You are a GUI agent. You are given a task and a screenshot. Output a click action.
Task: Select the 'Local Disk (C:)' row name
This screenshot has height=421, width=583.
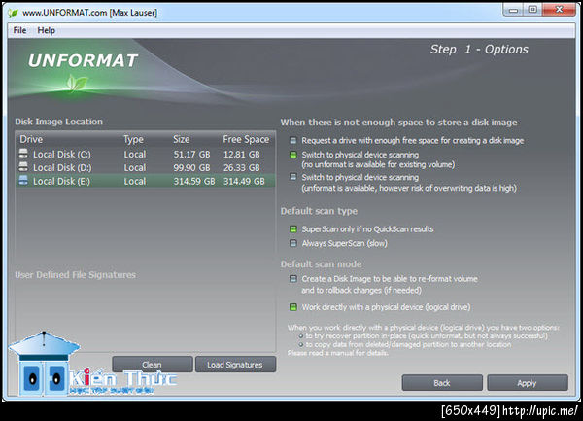62,155
